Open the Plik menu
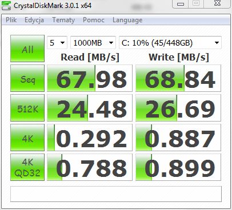The image size is (232, 210). [11, 20]
